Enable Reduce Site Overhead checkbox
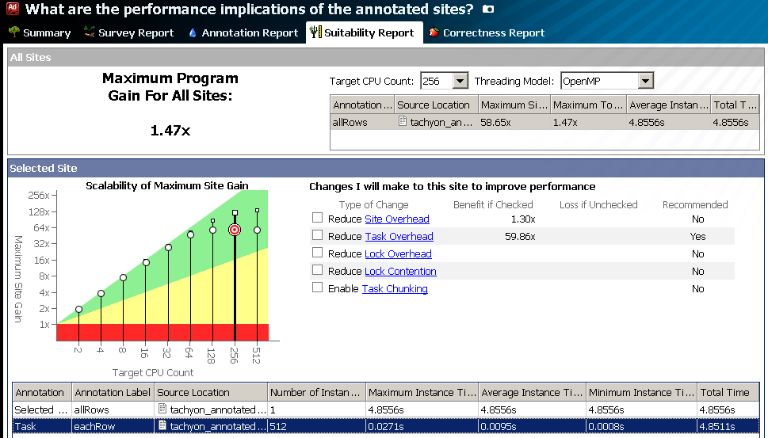 pos(317,217)
